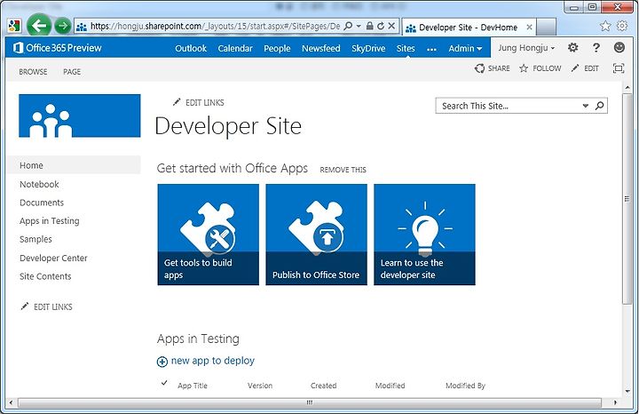The height and width of the screenshot is (414, 639).
Task: Open Publish to Office Store tile
Action: point(316,235)
